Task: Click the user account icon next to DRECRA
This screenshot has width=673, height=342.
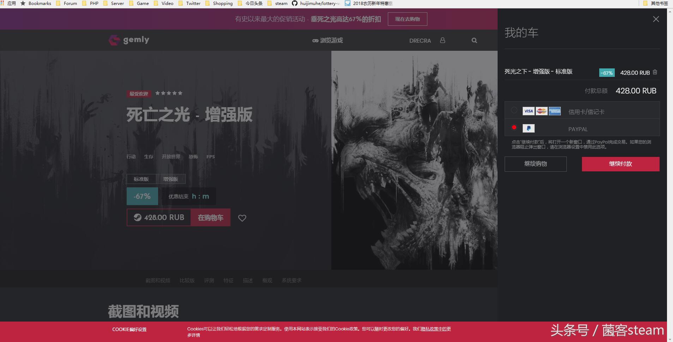Action: coord(443,40)
